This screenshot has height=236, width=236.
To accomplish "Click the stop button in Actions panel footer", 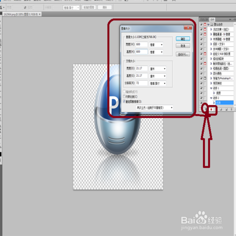I will coord(206,109).
